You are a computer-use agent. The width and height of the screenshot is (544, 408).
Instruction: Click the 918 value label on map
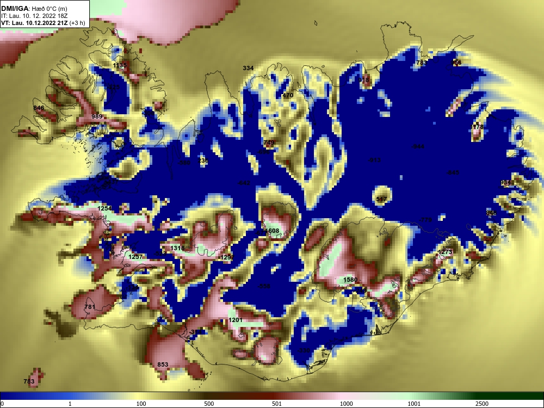point(363,80)
